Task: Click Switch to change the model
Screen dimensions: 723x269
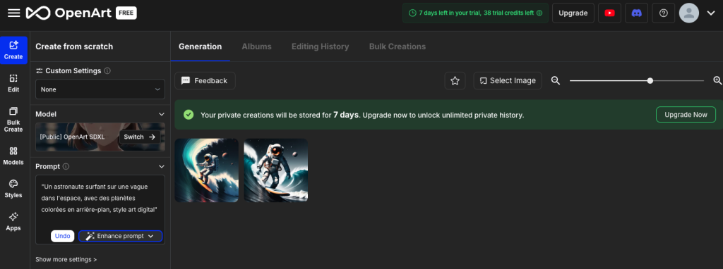Action: pyautogui.click(x=140, y=137)
